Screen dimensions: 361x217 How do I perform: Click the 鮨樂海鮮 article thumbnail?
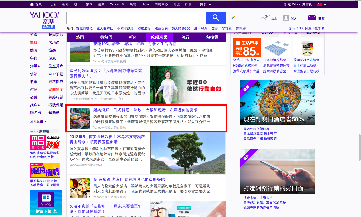click(80, 118)
